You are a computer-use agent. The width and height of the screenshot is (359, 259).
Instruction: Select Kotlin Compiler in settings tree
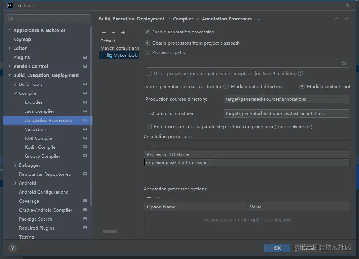(x=41, y=147)
